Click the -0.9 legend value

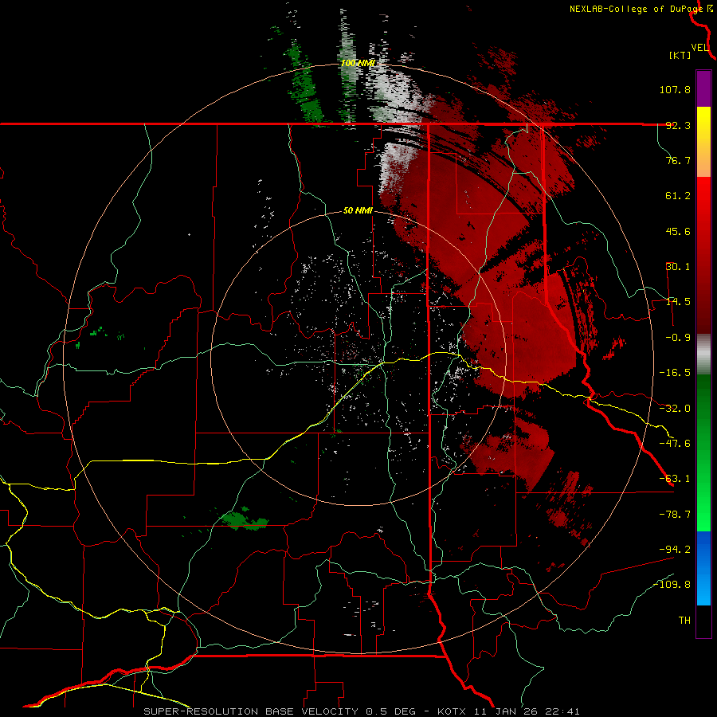[x=678, y=338]
